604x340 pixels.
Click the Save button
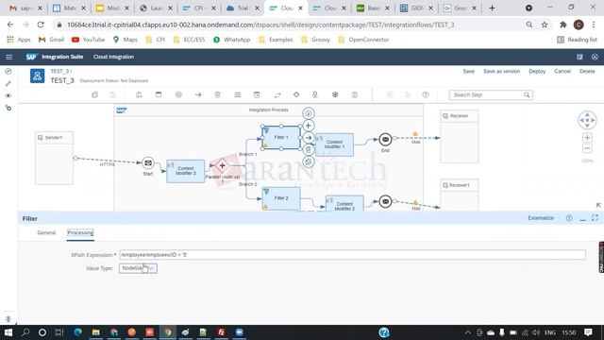[468, 72]
